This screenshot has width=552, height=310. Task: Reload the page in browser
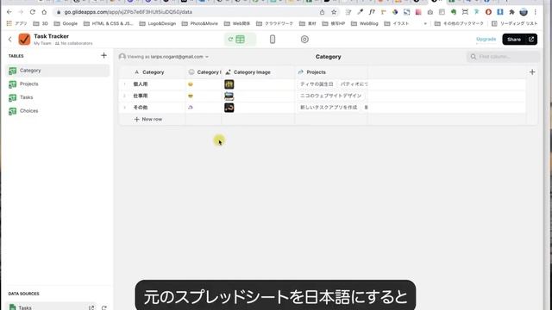tap(33, 12)
